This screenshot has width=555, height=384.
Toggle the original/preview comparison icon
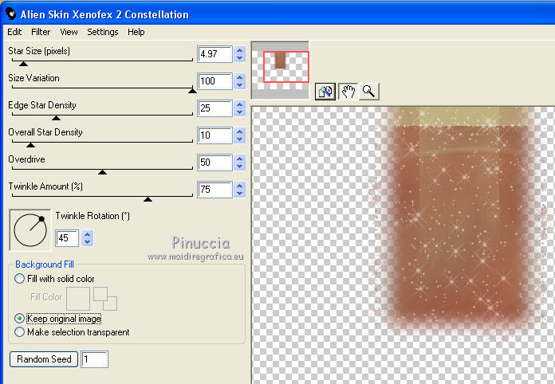click(325, 92)
